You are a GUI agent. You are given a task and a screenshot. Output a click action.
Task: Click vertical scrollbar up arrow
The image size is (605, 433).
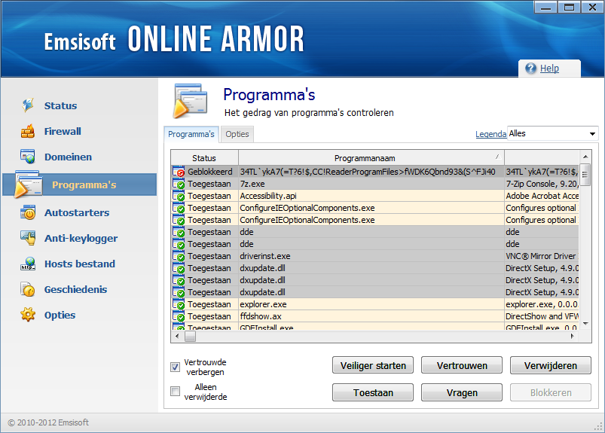pyautogui.click(x=585, y=157)
